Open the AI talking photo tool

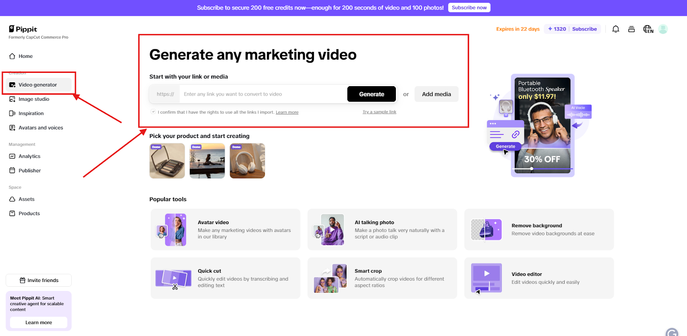click(x=382, y=229)
